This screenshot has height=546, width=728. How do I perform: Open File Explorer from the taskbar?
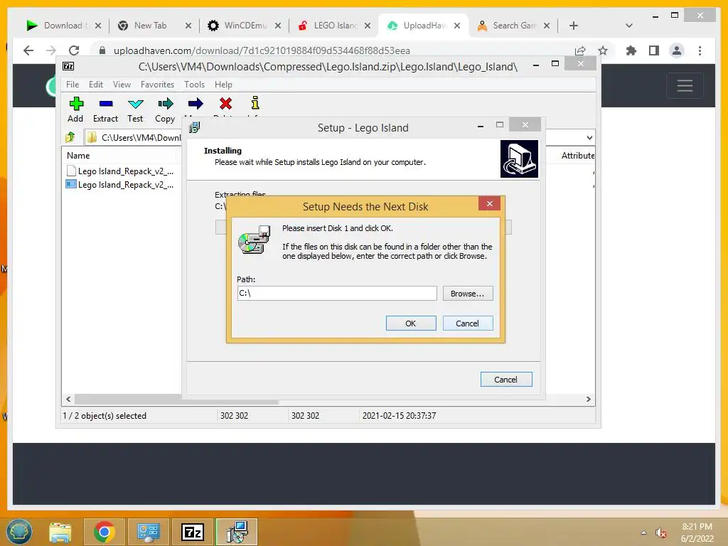click(x=60, y=532)
